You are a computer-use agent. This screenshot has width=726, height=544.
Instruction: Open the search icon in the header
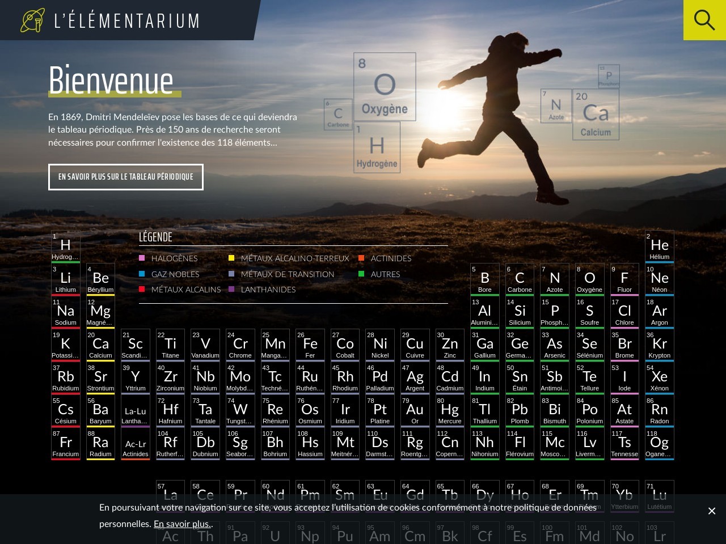coord(704,20)
